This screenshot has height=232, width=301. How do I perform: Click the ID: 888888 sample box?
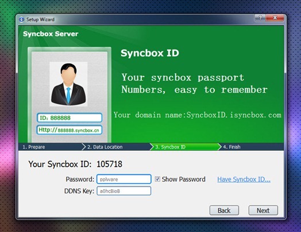coord(70,118)
